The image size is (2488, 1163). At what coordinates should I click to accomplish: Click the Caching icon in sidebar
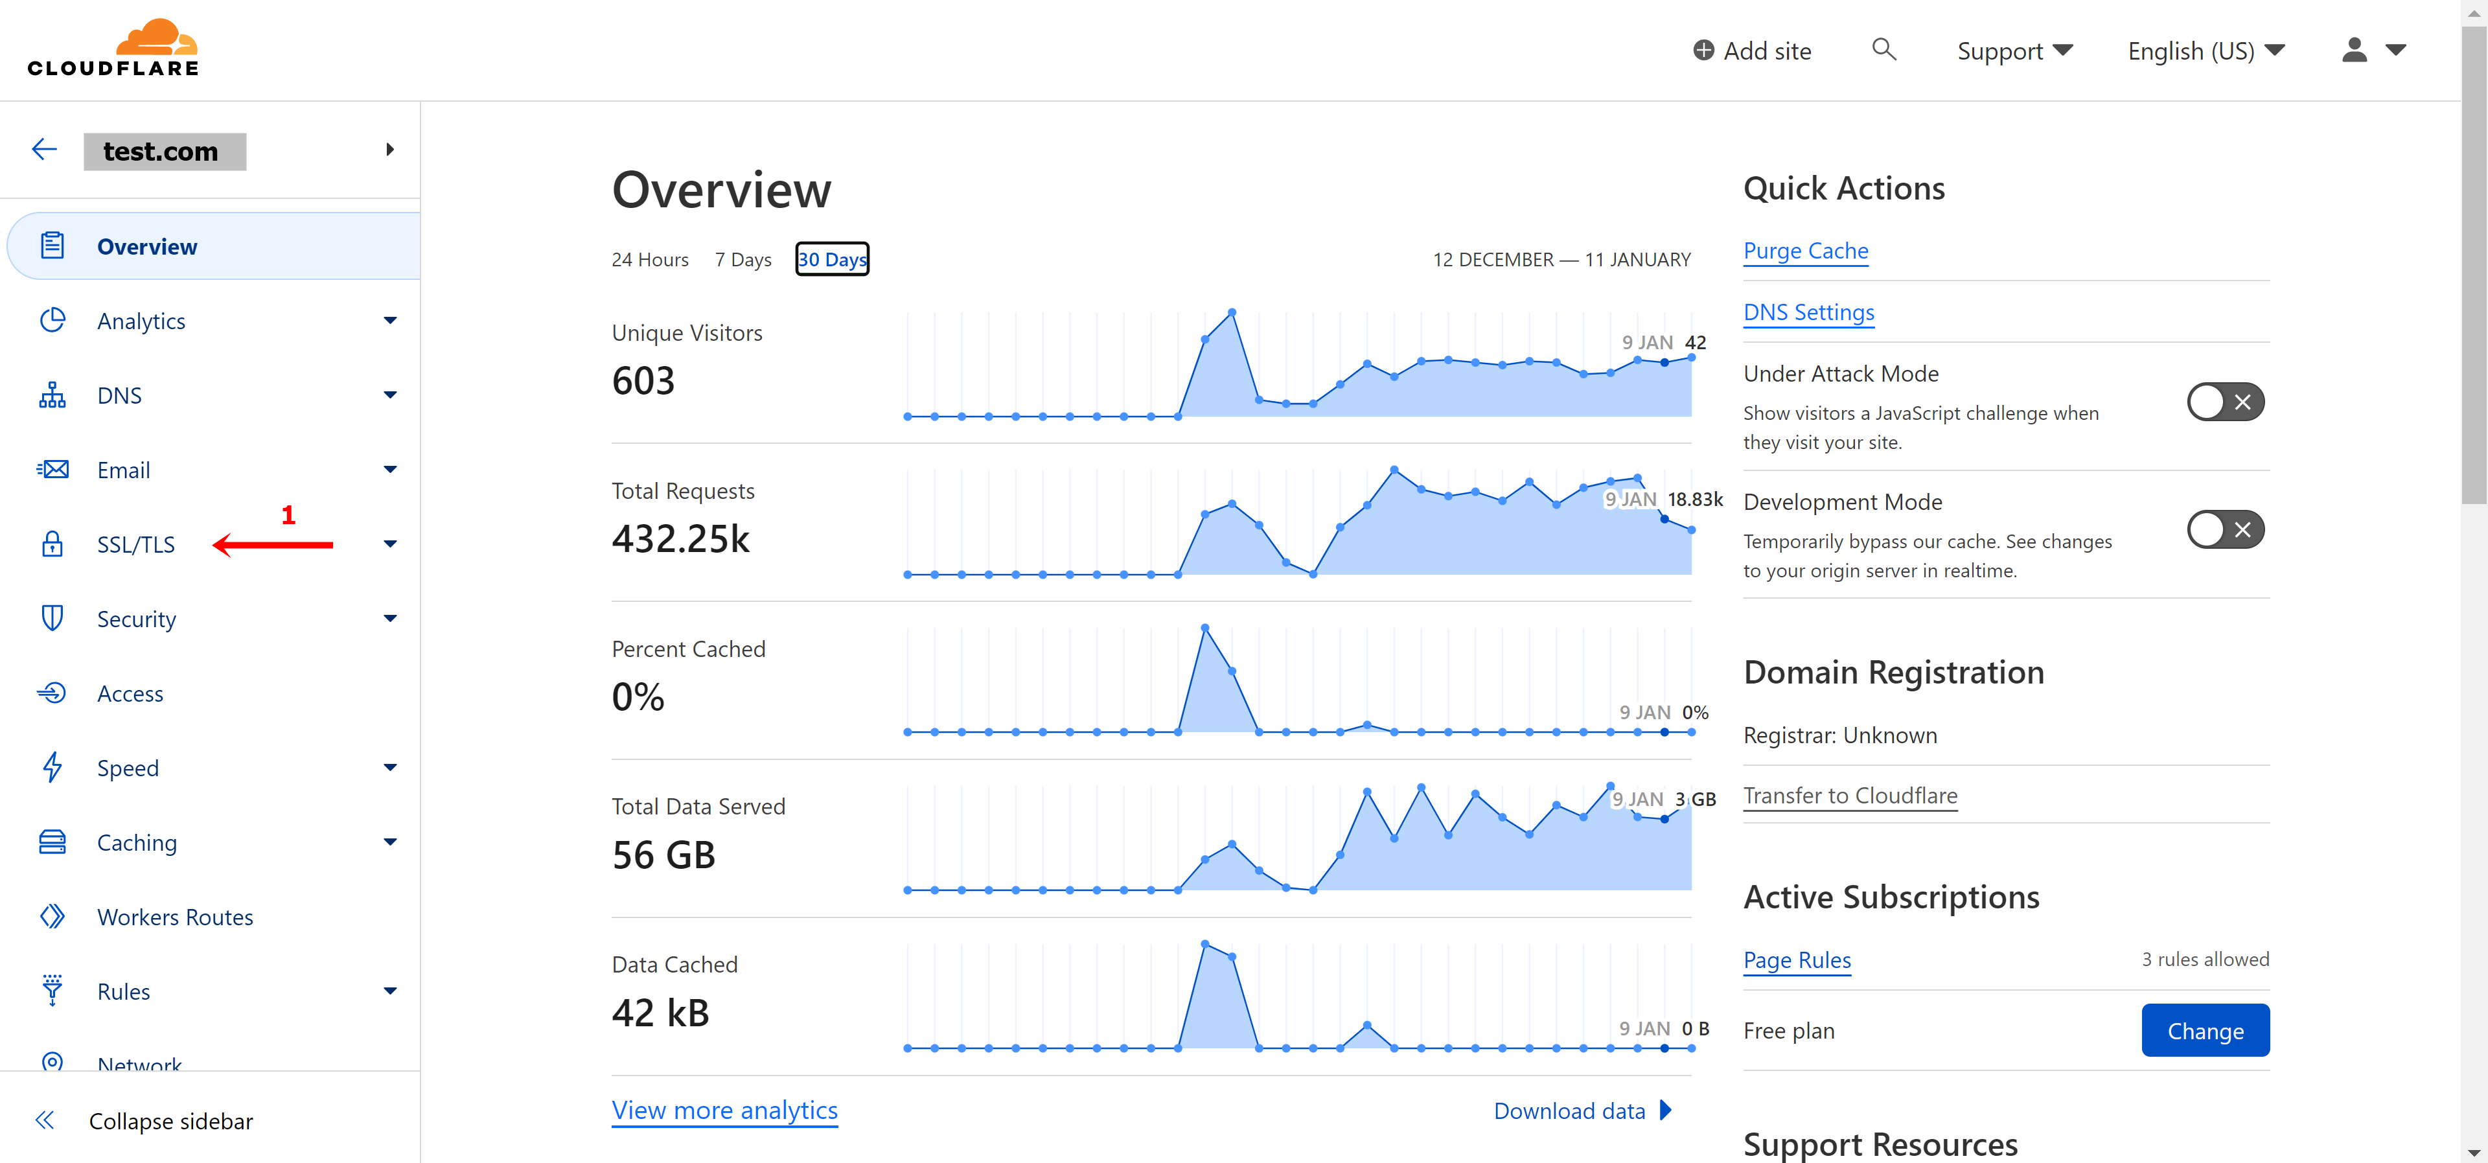[x=52, y=841]
